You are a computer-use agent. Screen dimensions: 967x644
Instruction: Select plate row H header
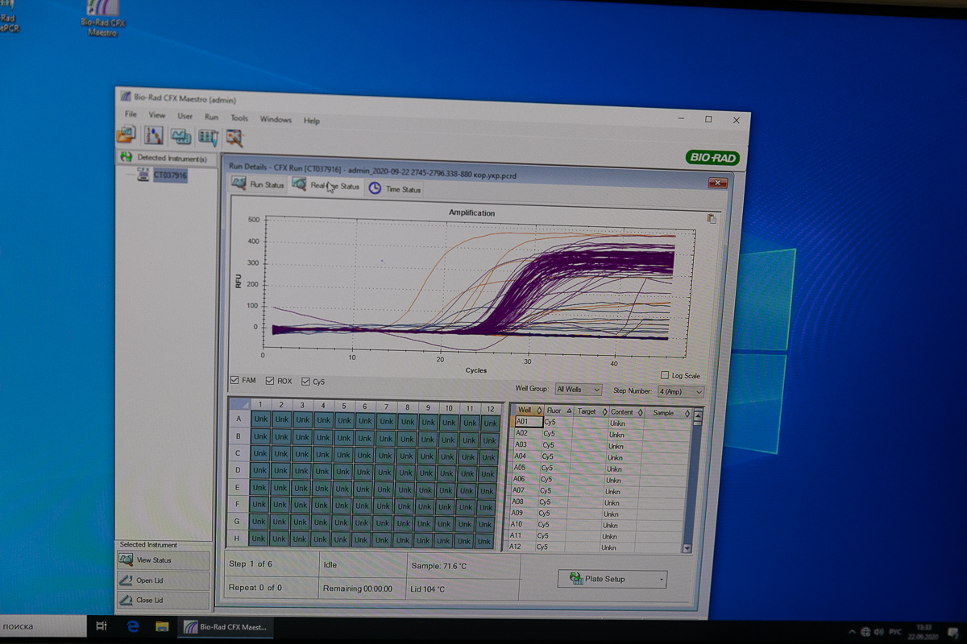[x=237, y=538]
